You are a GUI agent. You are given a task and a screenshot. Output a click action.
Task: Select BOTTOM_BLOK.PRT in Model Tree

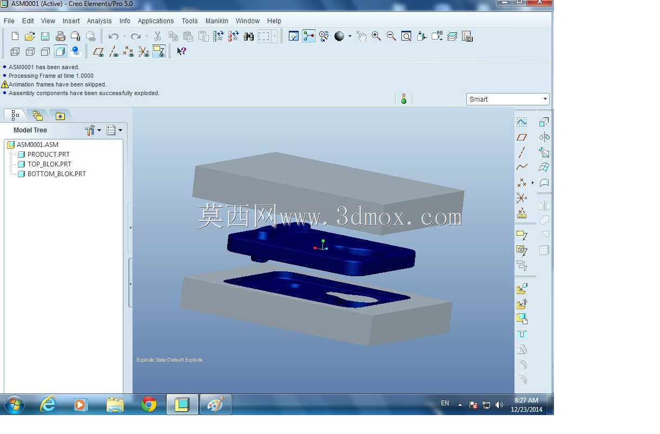(57, 174)
